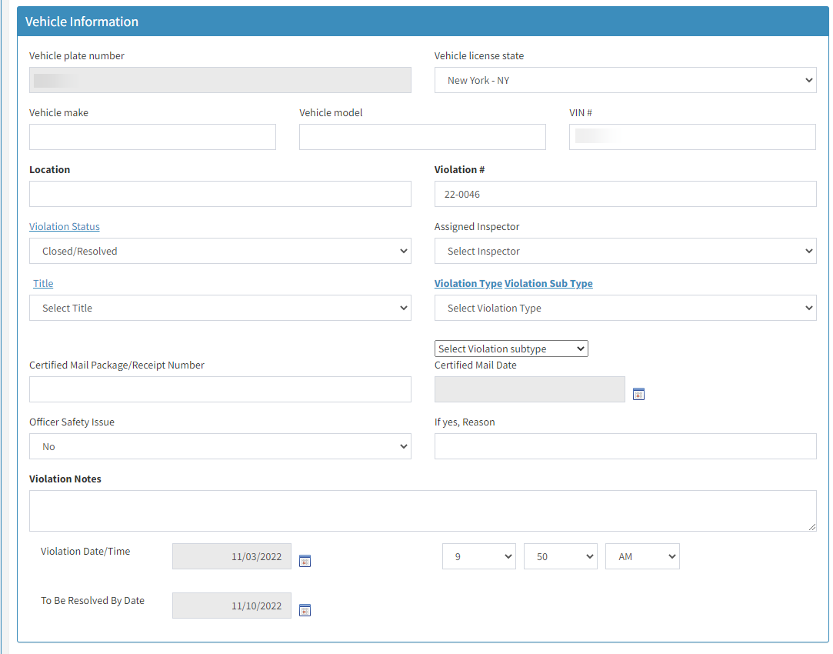Click the Certified Mail Package/Receipt Number field
Image resolution: width=833 pixels, height=654 pixels.
pyautogui.click(x=220, y=389)
